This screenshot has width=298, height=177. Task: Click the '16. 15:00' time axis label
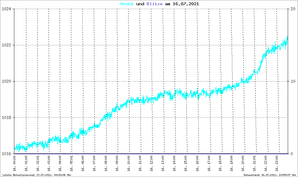[186, 163]
